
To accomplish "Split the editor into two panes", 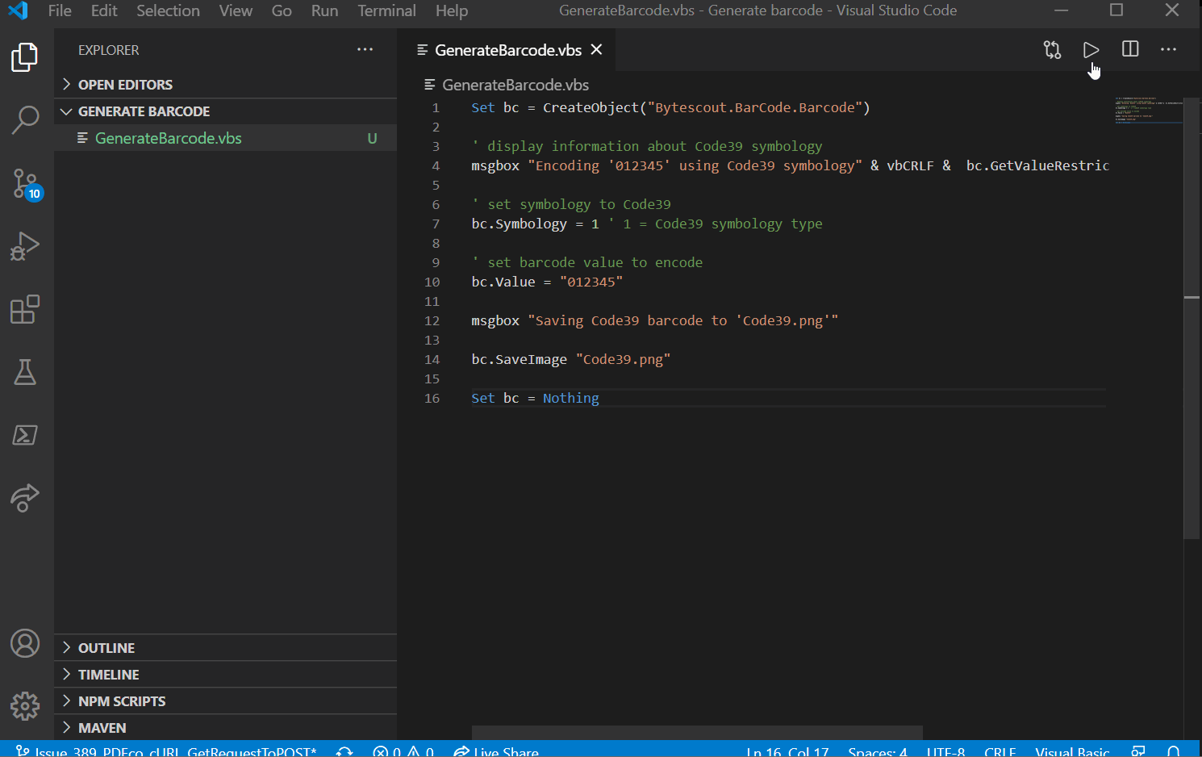I will point(1129,49).
